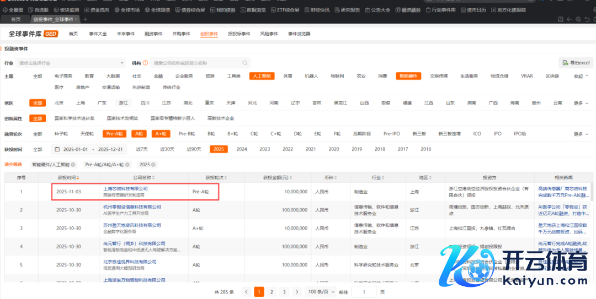Click the help icon next to 机构
The width and height of the screenshot is (596, 299).
point(145,63)
